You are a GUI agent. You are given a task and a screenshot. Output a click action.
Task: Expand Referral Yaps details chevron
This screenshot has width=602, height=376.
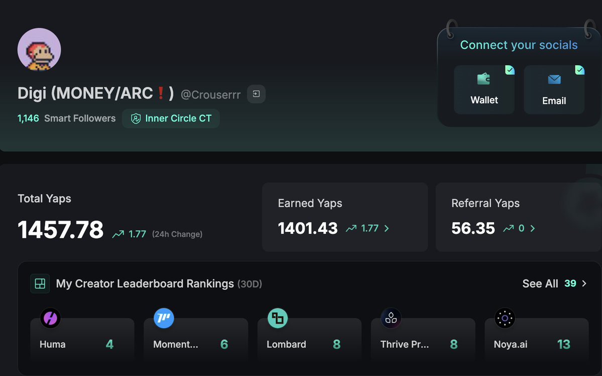[533, 228]
